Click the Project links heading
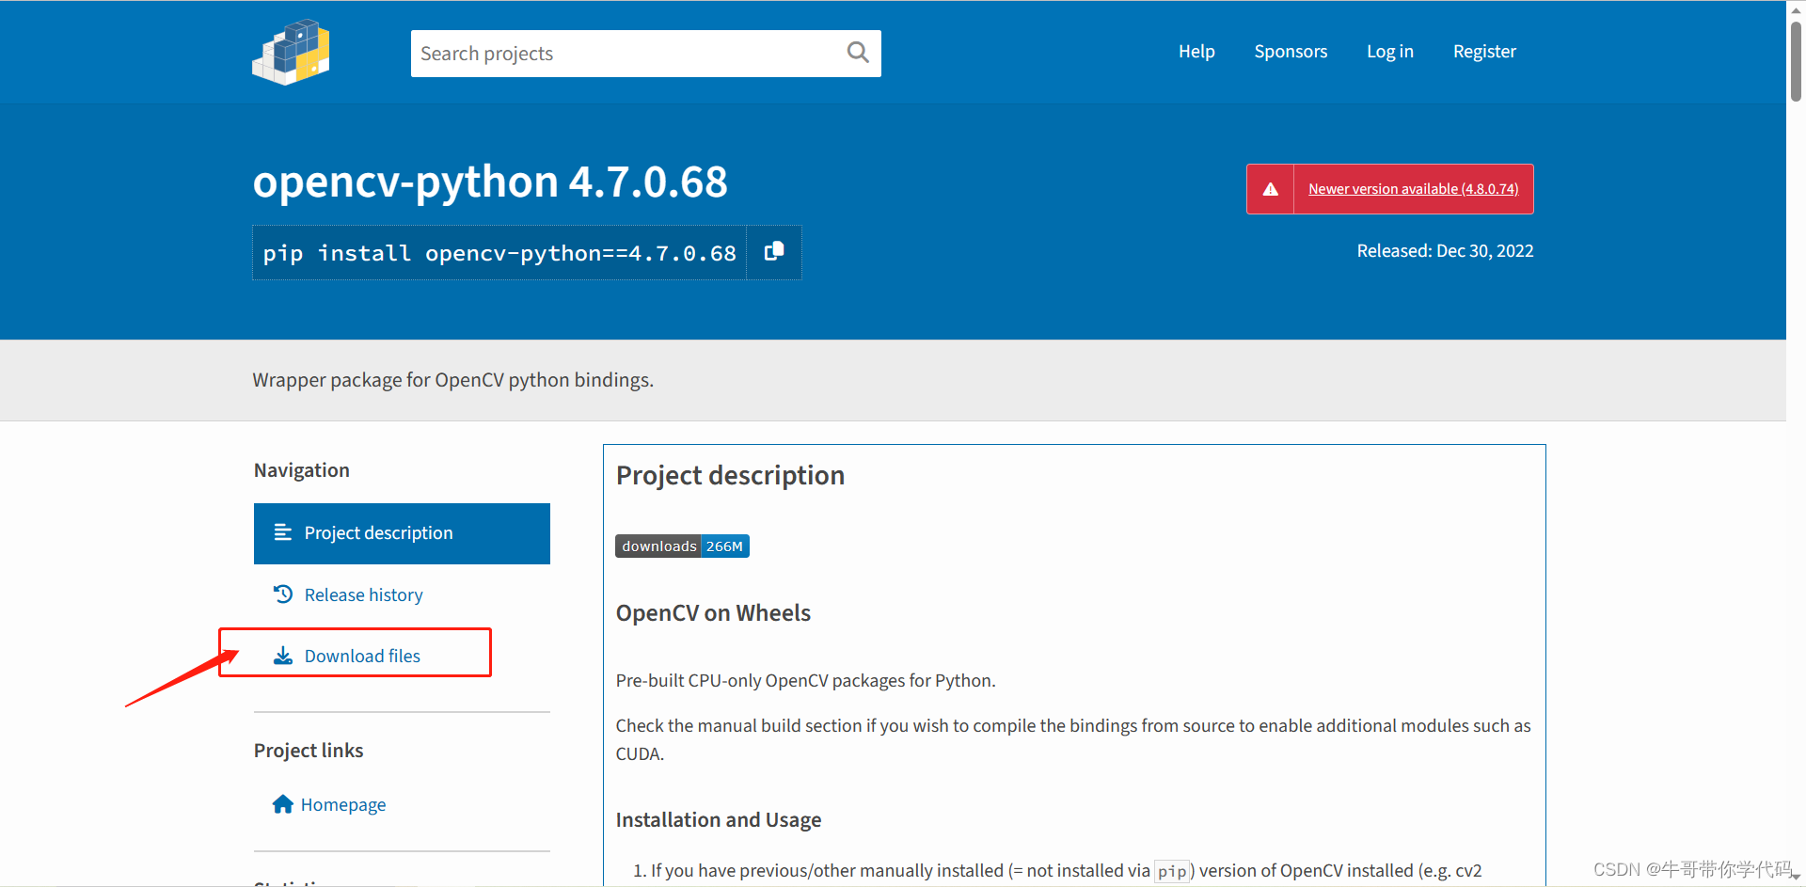The height and width of the screenshot is (887, 1806). click(309, 751)
